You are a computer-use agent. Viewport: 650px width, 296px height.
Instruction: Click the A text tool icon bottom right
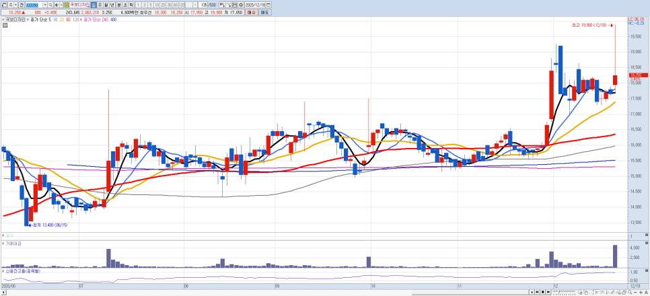point(646,292)
